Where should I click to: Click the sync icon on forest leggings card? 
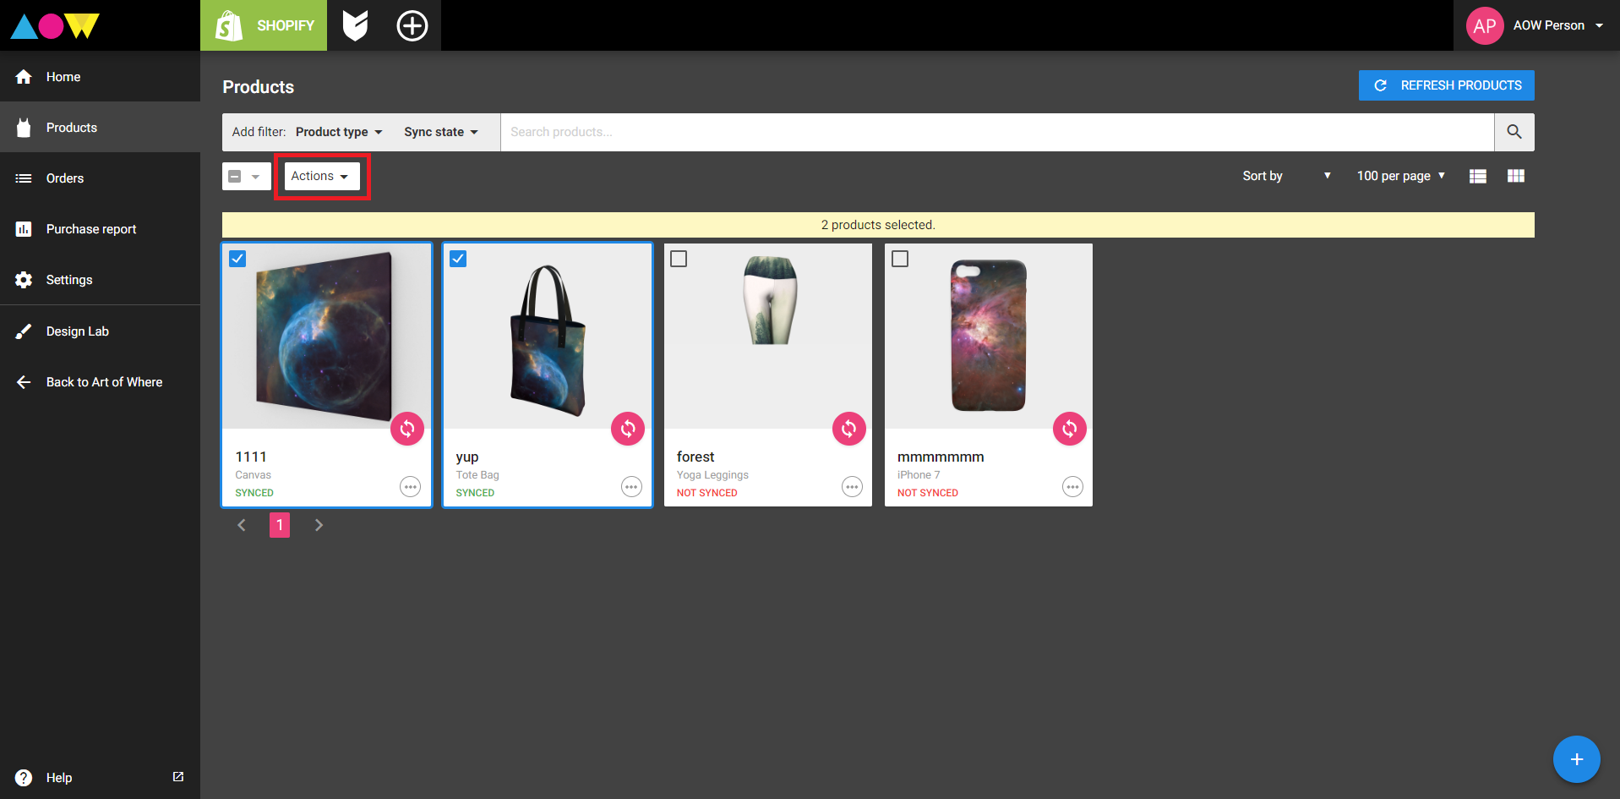pos(849,429)
